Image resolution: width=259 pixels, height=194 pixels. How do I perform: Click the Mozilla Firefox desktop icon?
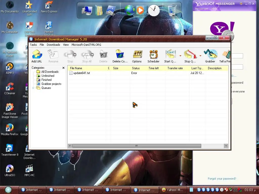tap(10, 130)
